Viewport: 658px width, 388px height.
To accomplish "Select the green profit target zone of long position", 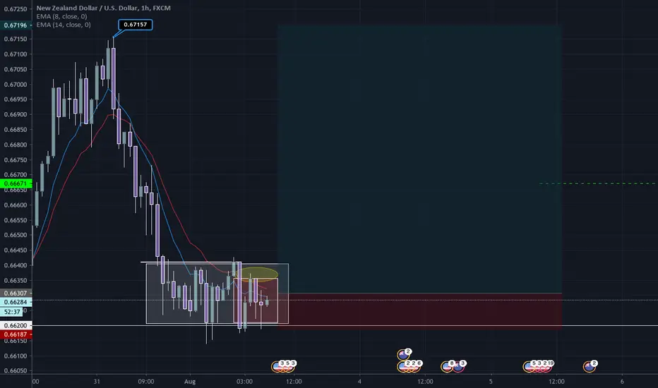I will point(419,159).
